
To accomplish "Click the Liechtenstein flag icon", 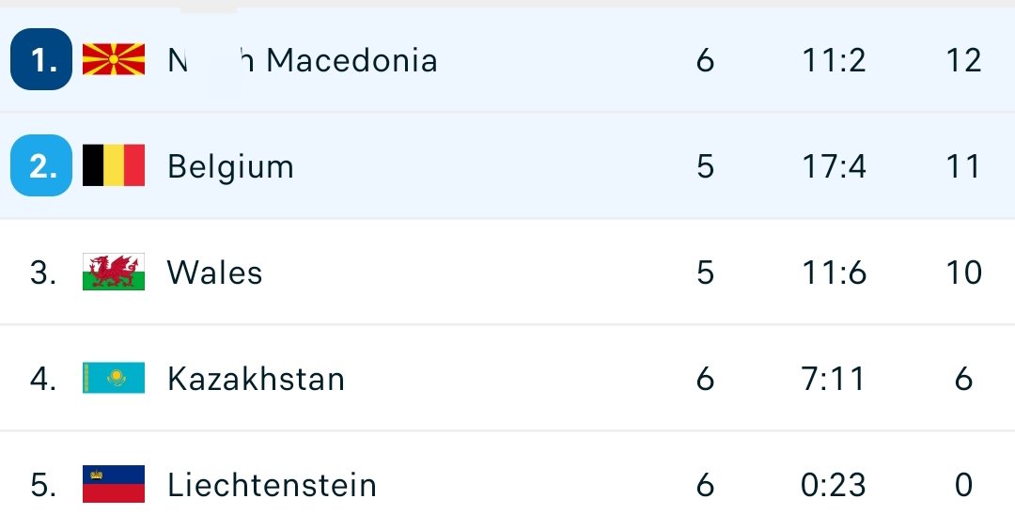I will 114,485.
